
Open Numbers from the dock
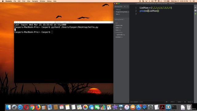[x=103, y=107]
